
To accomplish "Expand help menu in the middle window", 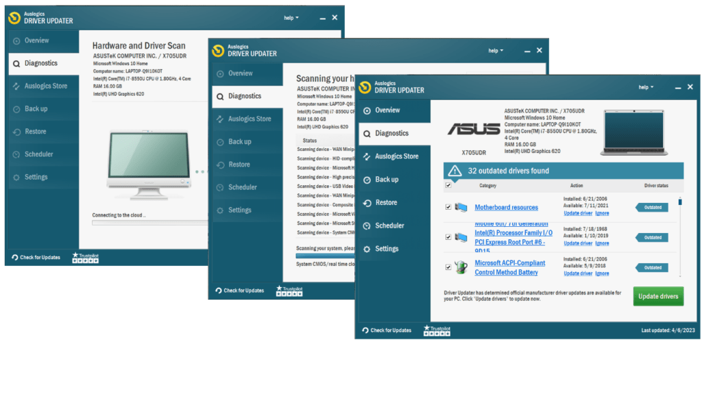I will (x=496, y=51).
